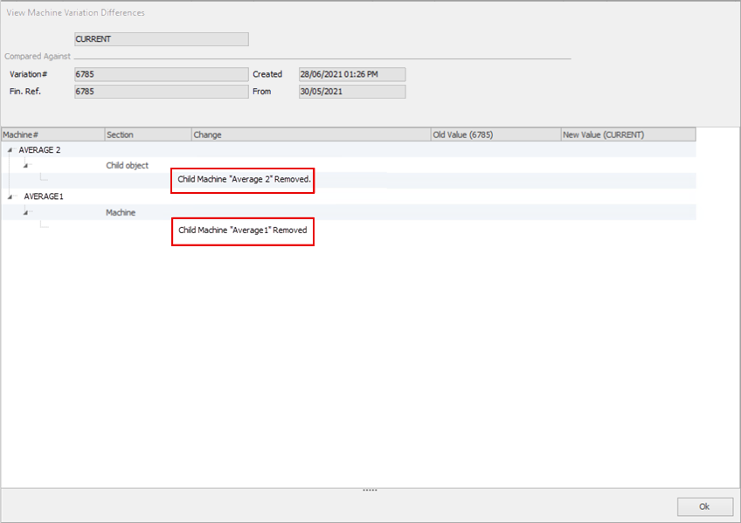Click the From label

pos(262,92)
